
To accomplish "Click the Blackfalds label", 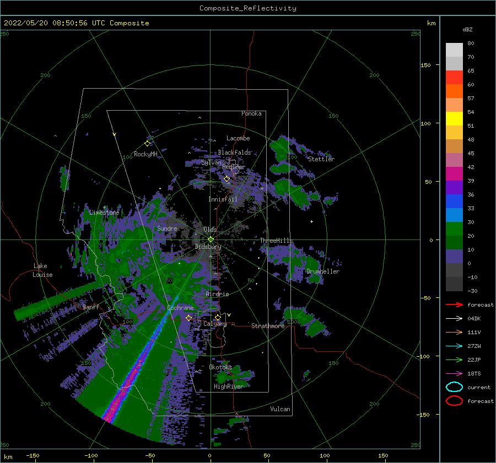I will [x=234, y=152].
